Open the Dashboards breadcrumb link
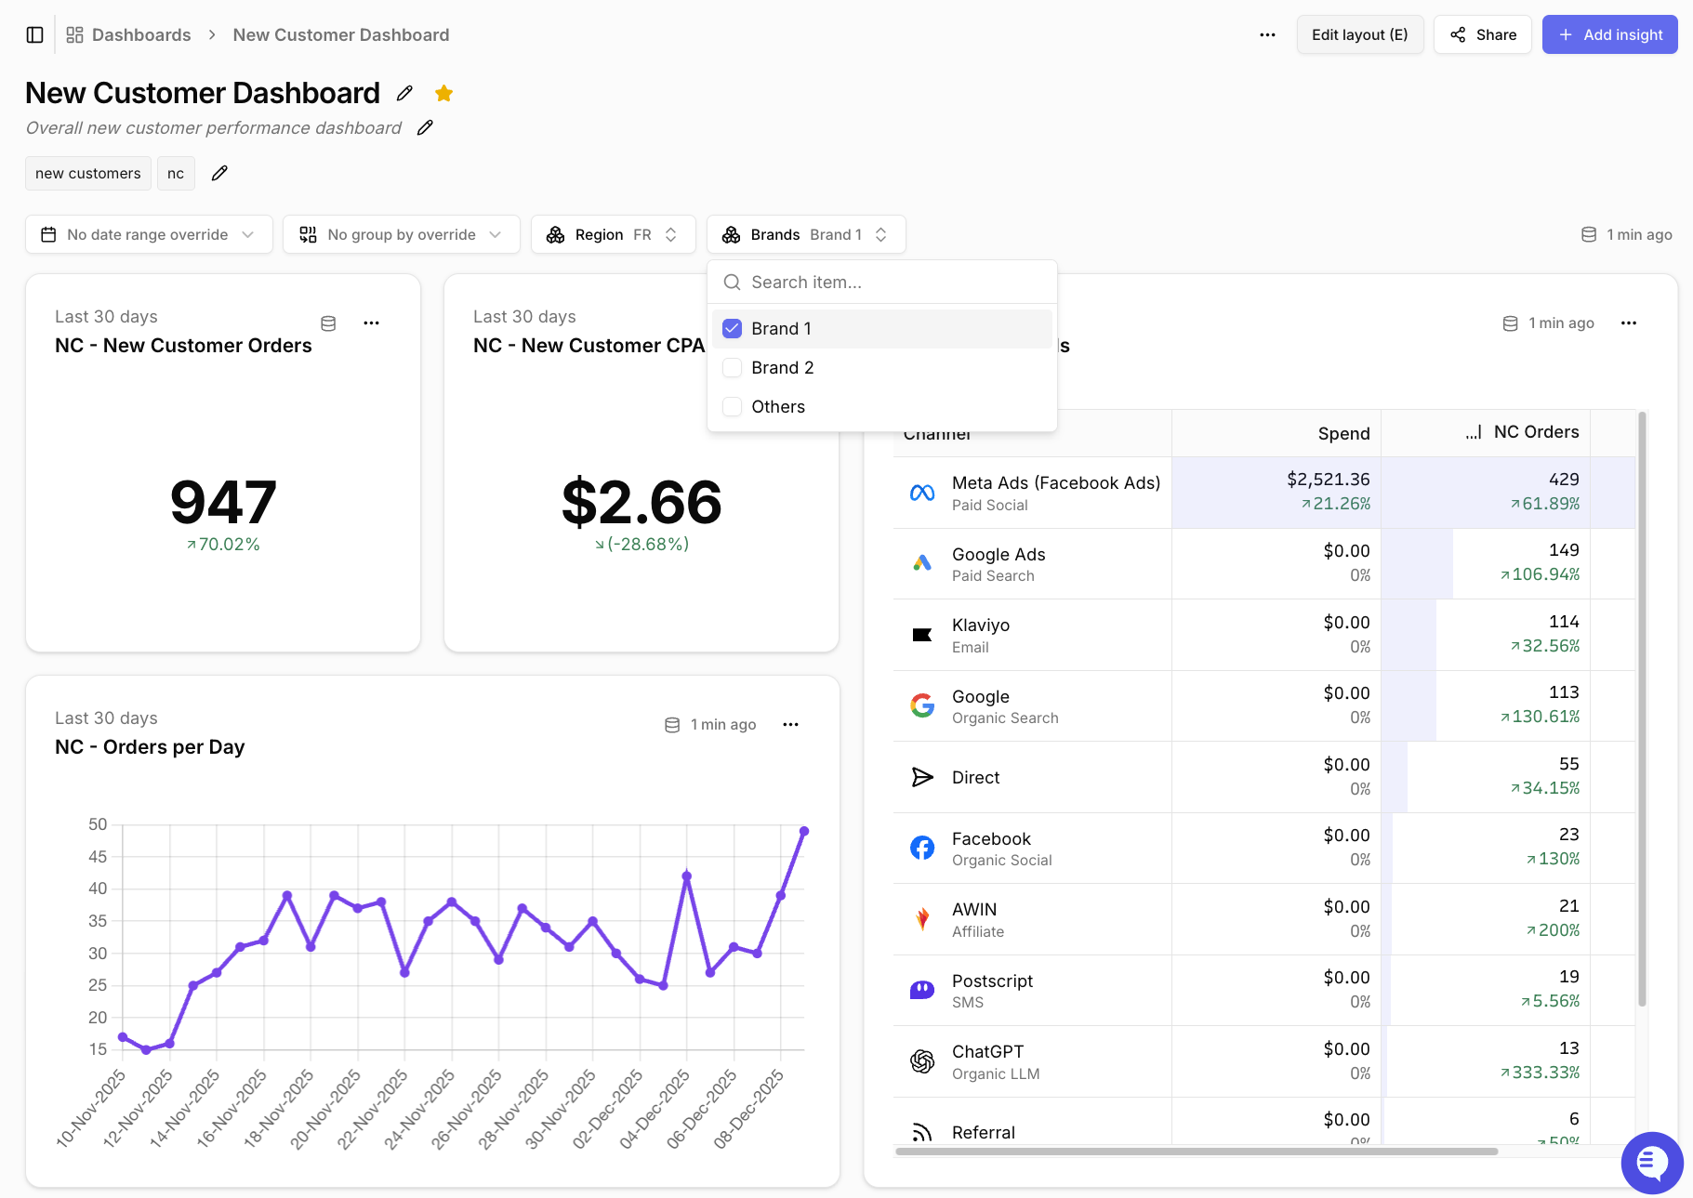The height and width of the screenshot is (1198, 1693). [x=128, y=35]
